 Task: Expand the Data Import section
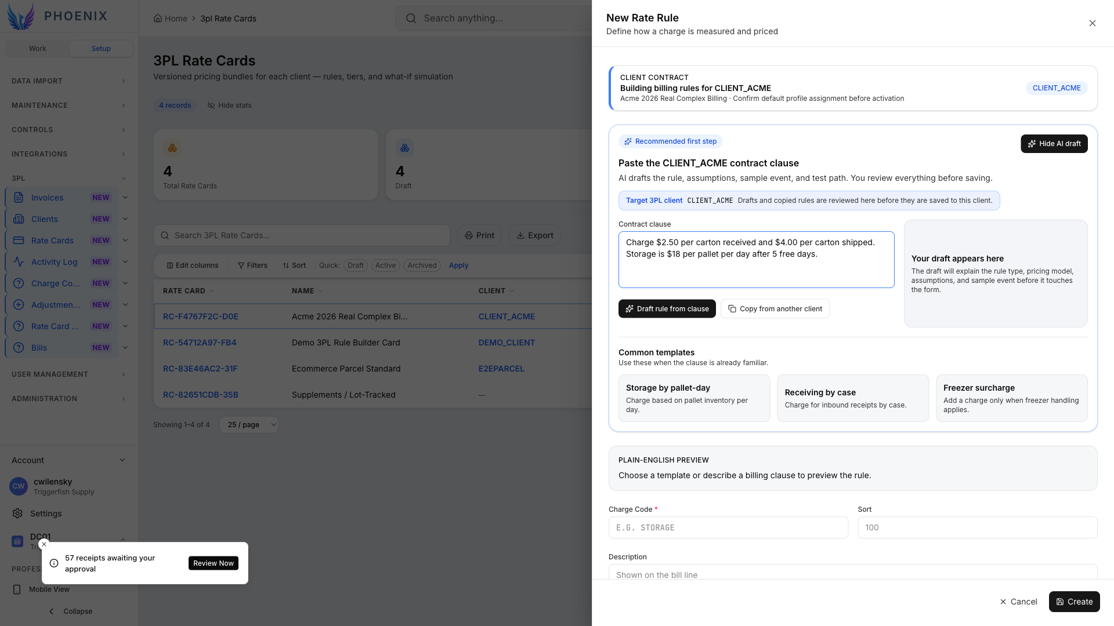(x=69, y=81)
